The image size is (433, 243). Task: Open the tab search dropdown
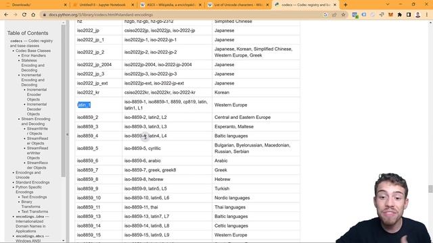tap(388, 5)
